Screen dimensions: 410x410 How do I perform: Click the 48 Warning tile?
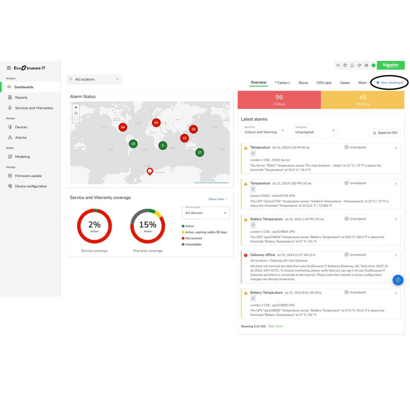(362, 100)
